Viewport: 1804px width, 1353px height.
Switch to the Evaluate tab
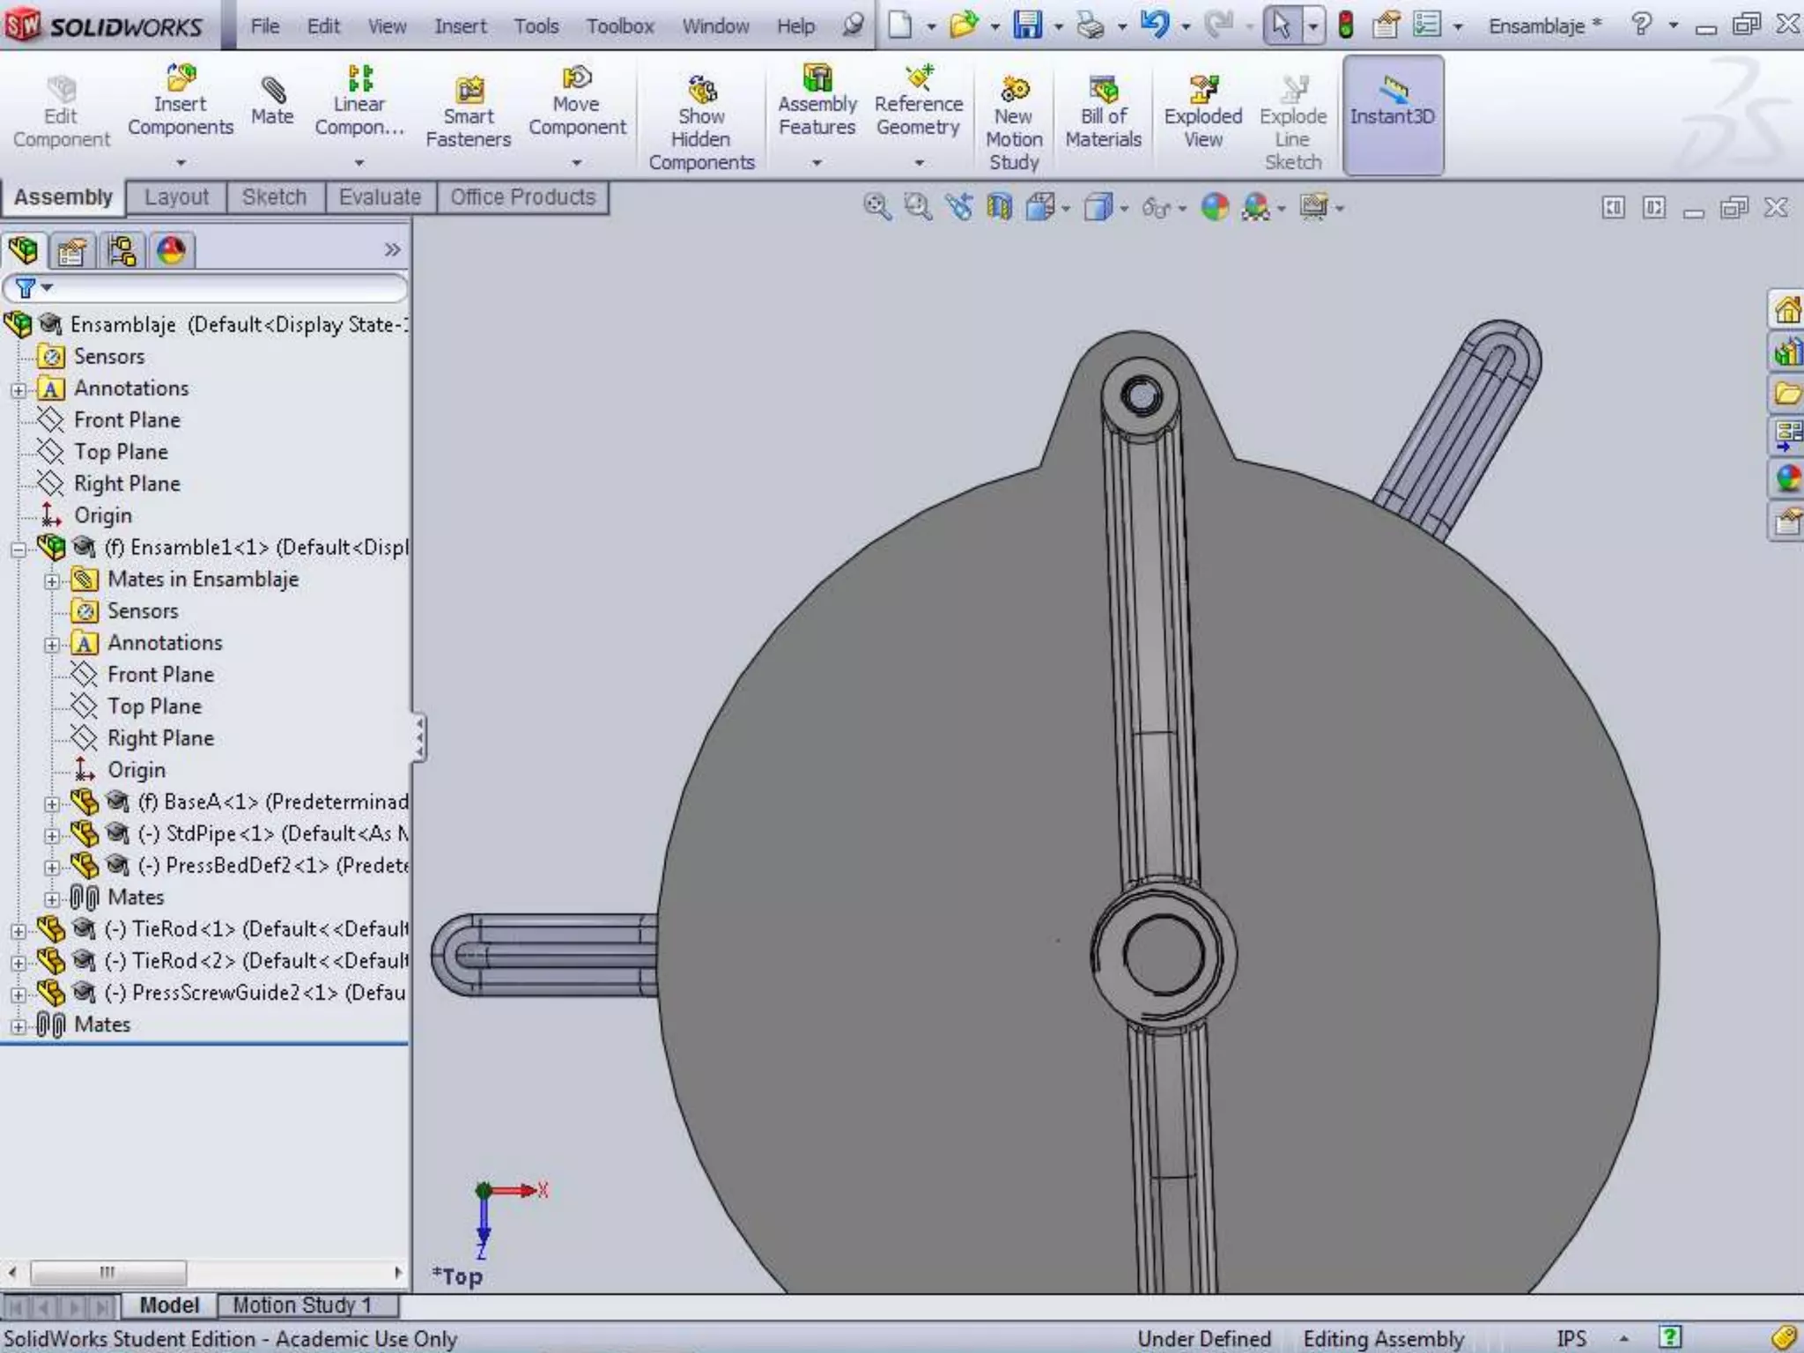click(380, 197)
